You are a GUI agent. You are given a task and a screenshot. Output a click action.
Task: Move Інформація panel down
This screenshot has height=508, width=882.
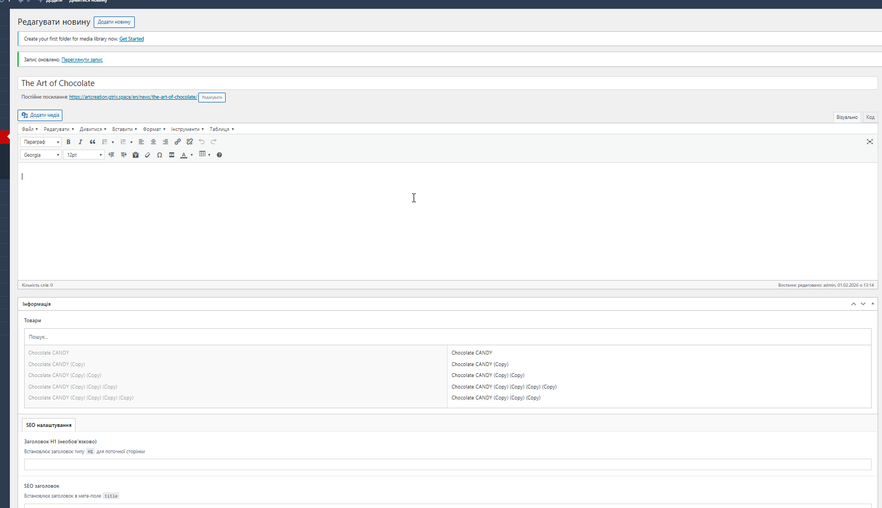[x=863, y=304]
